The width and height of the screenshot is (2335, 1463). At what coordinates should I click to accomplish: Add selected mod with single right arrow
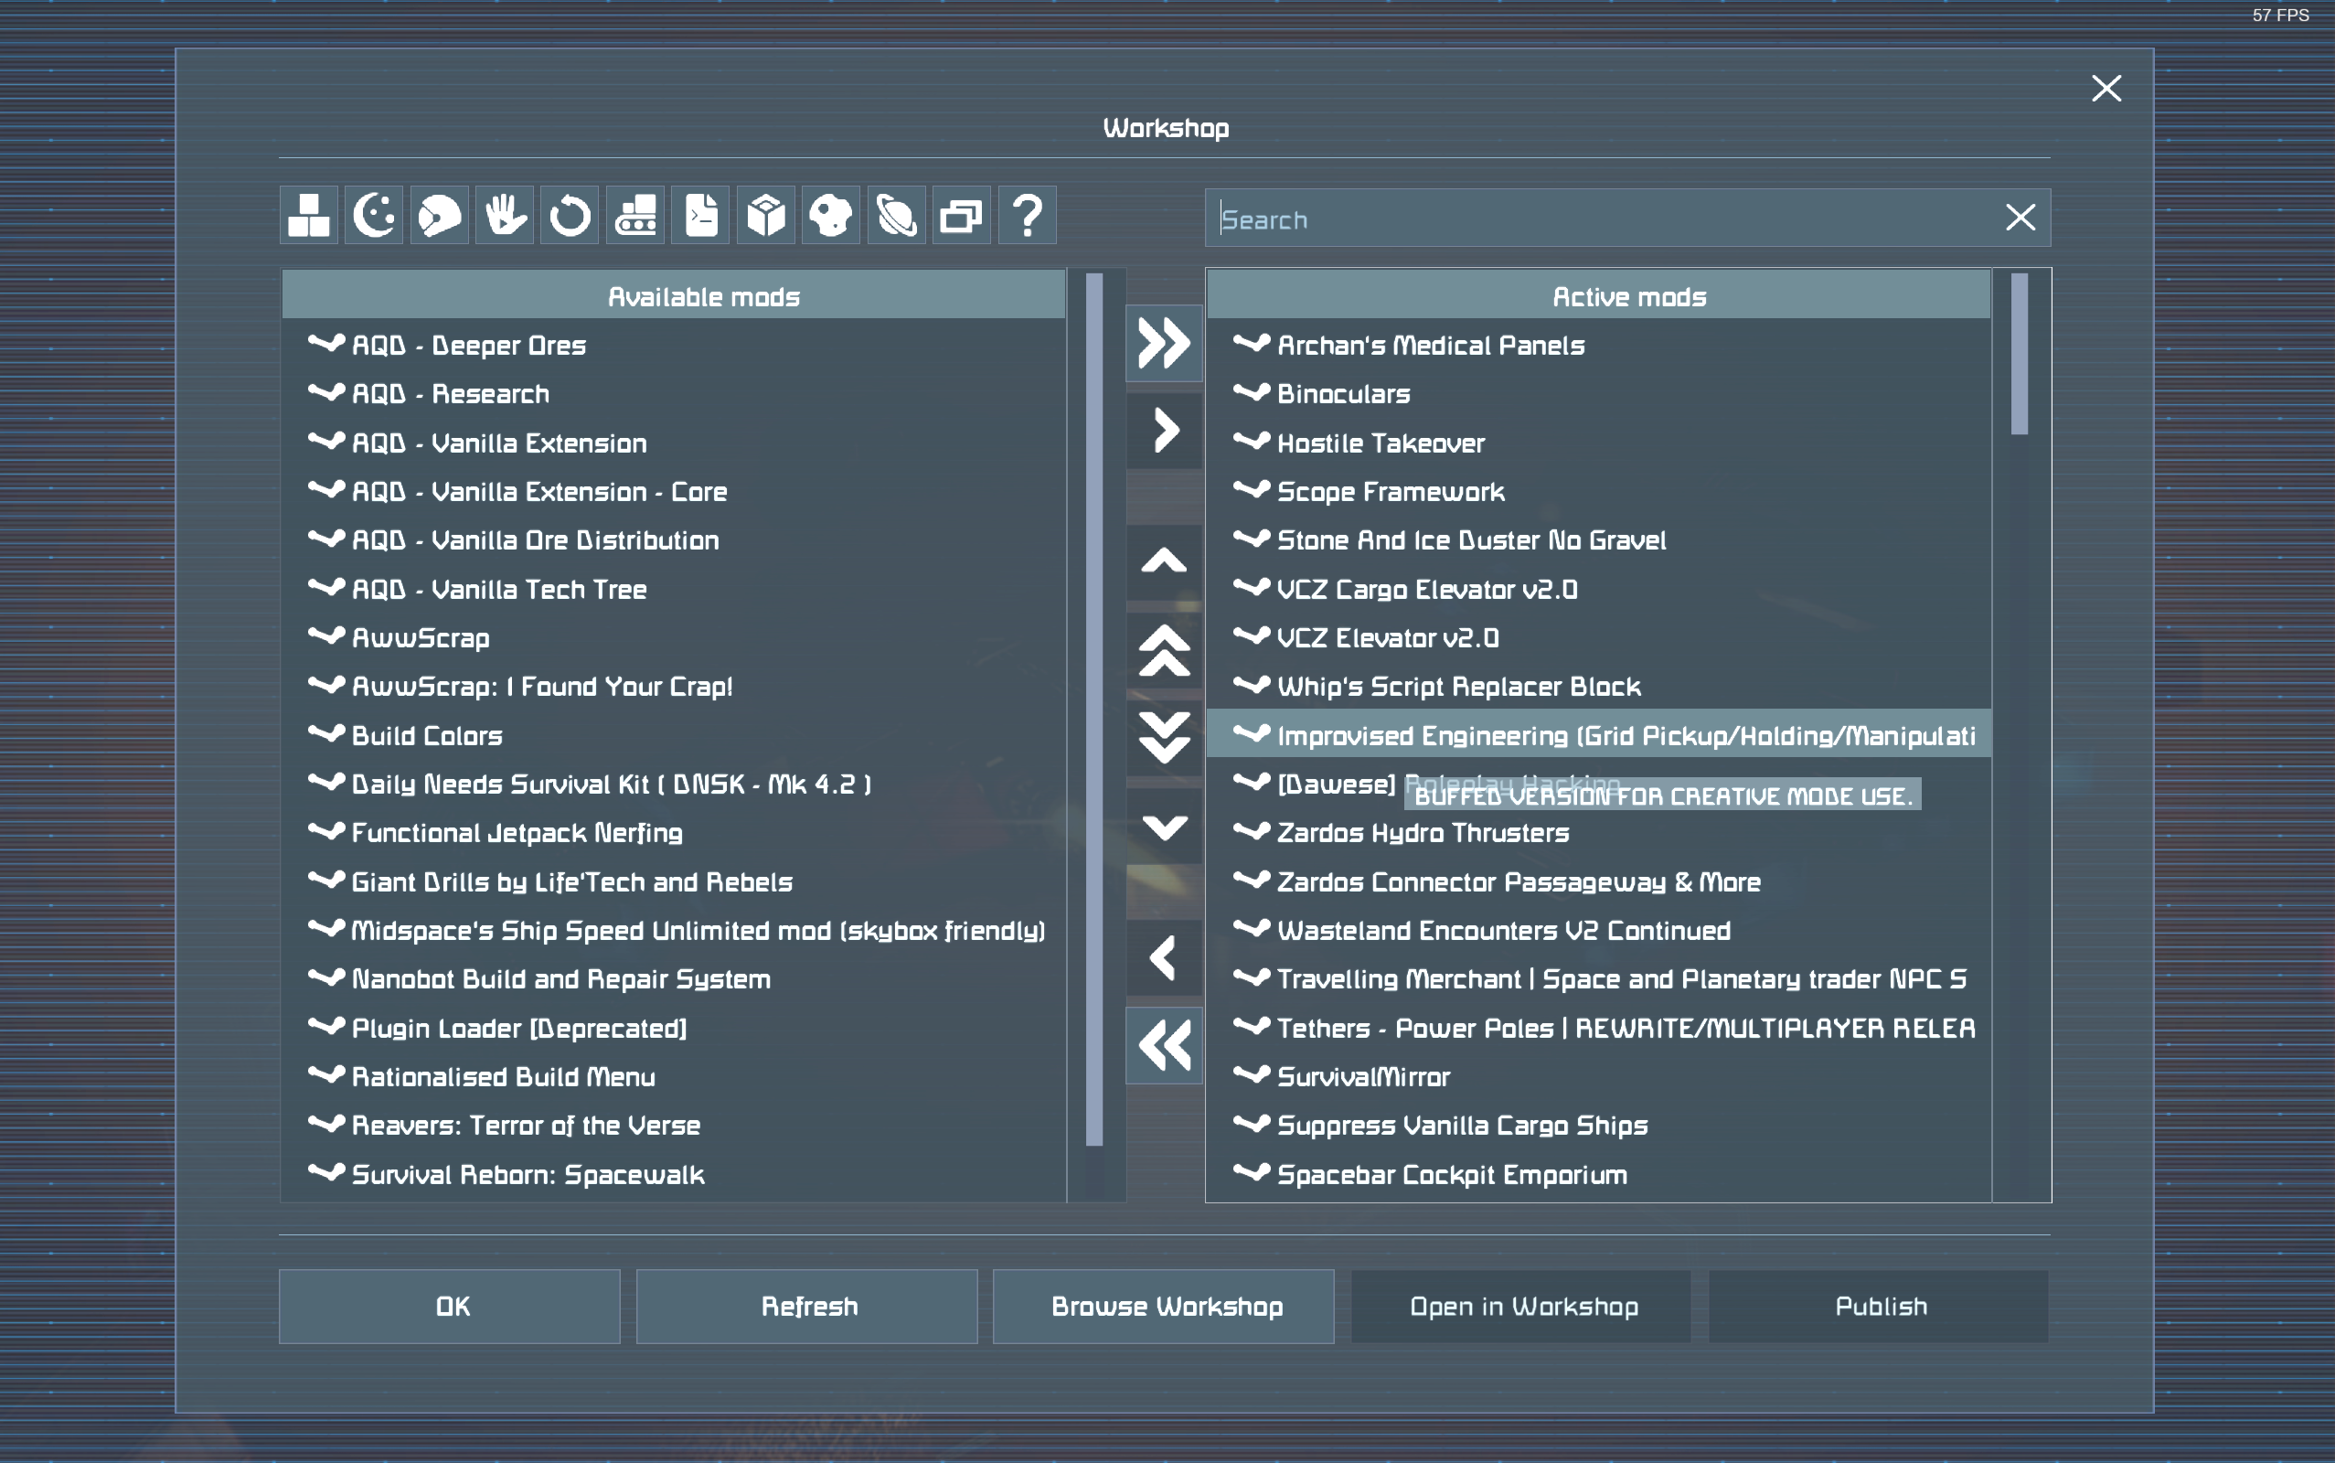coord(1165,431)
